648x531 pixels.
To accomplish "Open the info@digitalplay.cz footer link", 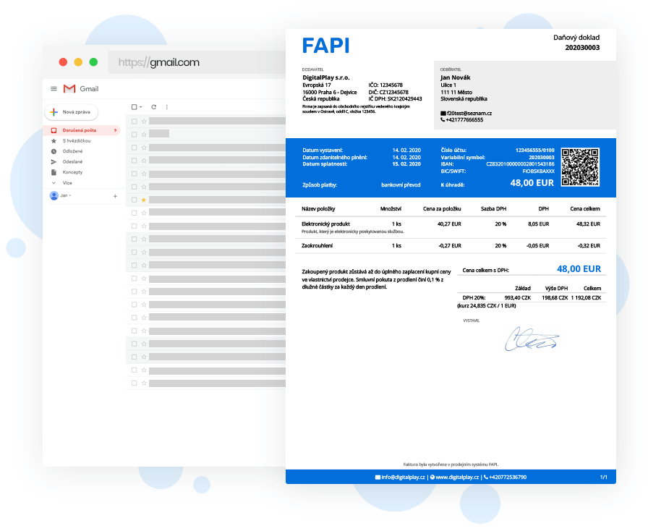I will pyautogui.click(x=403, y=477).
